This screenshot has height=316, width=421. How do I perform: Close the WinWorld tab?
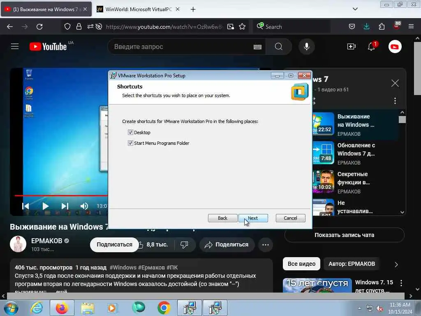[x=178, y=9]
